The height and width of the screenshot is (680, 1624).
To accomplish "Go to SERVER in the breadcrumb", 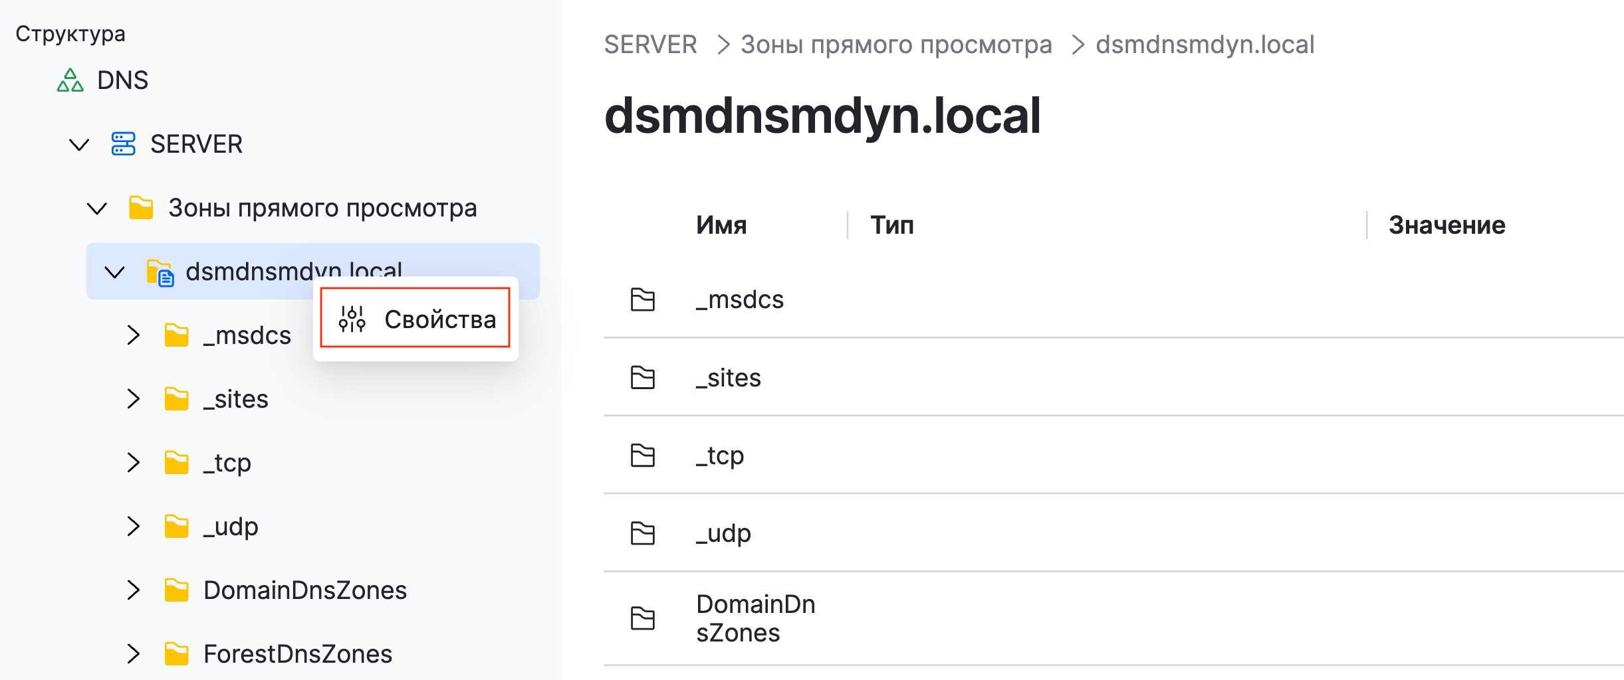I will click(x=650, y=44).
